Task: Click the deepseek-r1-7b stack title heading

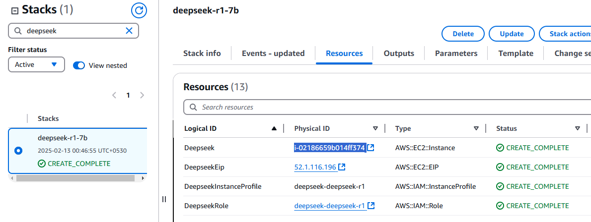Action: pos(206,10)
